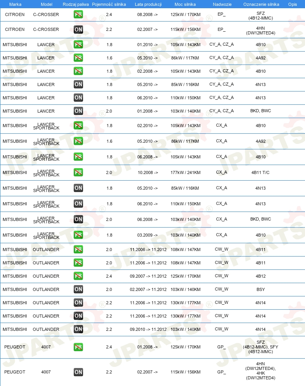This screenshot has width=305, height=386.
Task: Click diesel ON icon in Lancer 85kW CY_A, CZ_A row
Action: [78, 84]
